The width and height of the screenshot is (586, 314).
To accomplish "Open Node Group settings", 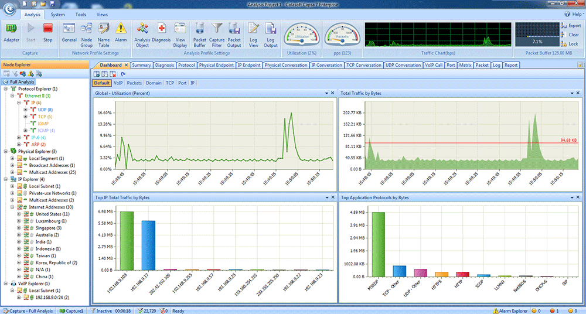I will pyautogui.click(x=86, y=35).
